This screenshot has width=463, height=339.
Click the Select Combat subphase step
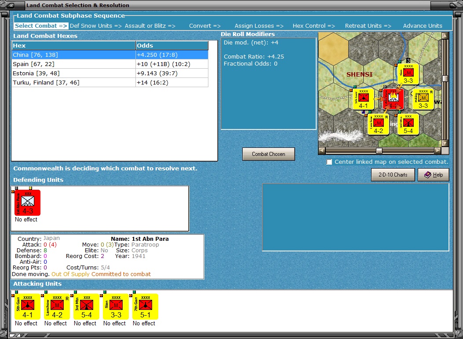pos(41,26)
